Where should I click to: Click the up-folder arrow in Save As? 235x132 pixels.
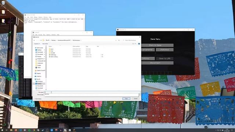point(41,40)
